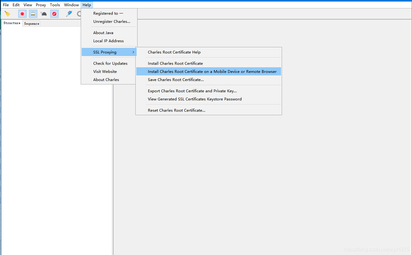Toggle the red record button

22,14
